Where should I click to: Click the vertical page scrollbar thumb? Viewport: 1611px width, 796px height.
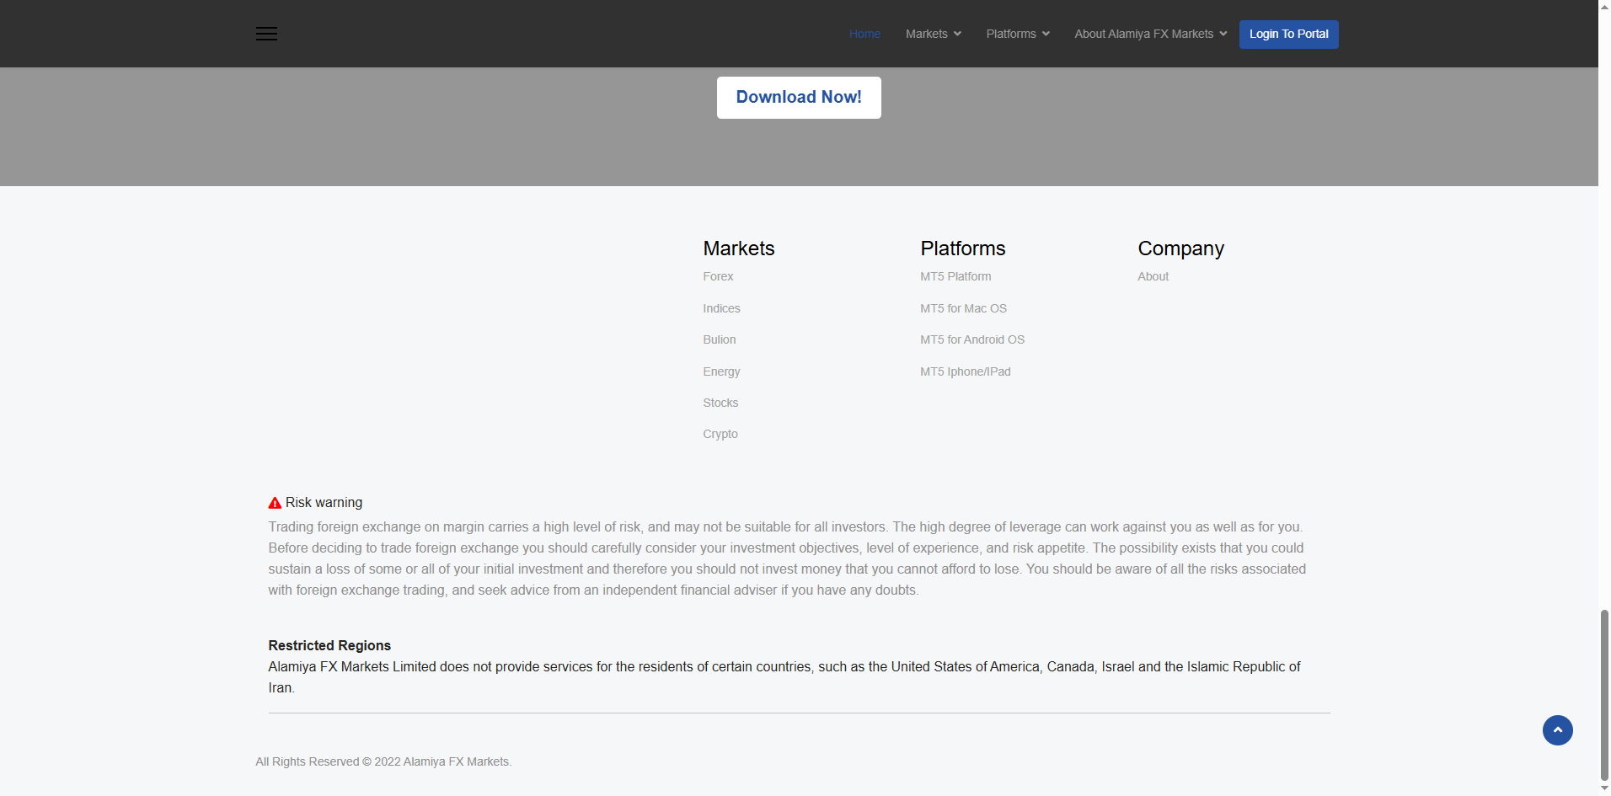click(1604, 695)
